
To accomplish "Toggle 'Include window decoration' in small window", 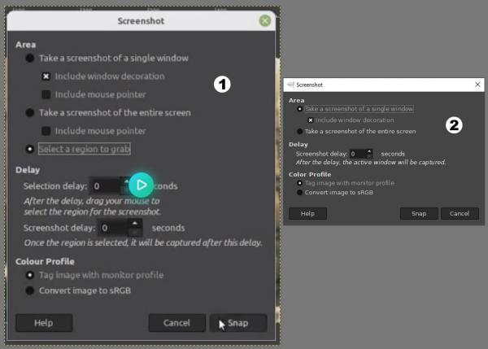I will coord(311,120).
